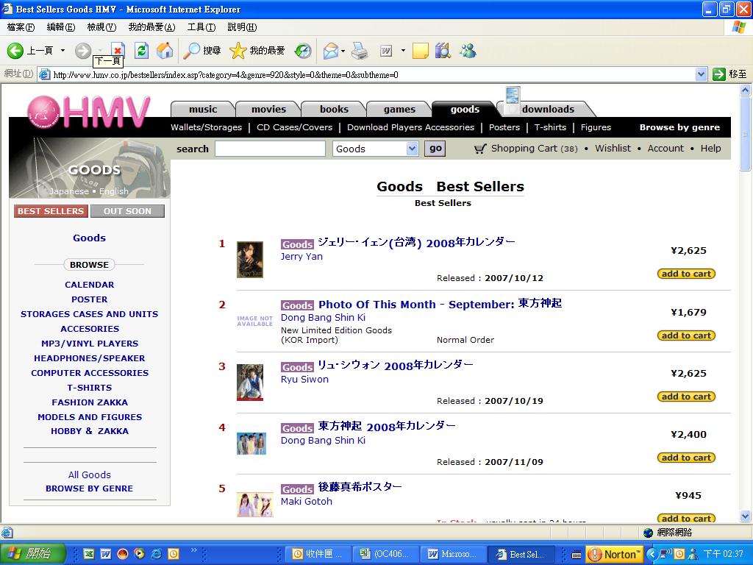
Task: Open the address bar URL dropdown
Action: pos(701,74)
